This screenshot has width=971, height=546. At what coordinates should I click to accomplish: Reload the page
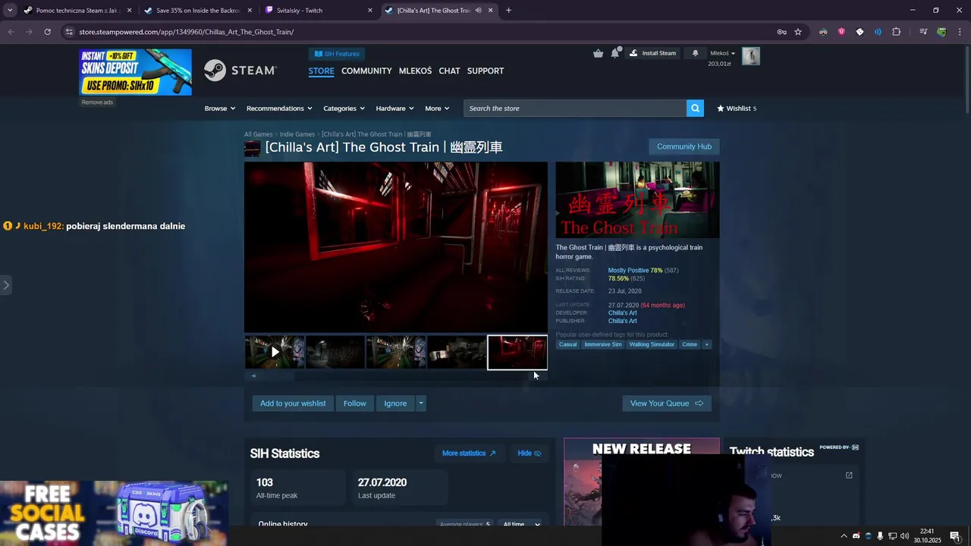tap(47, 32)
